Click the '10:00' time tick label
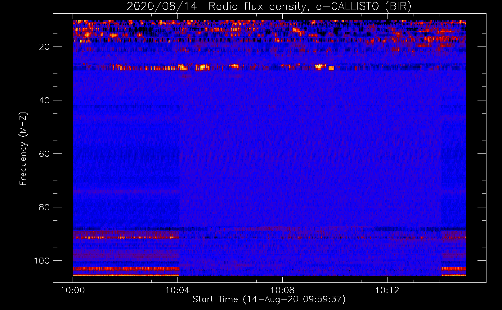Screen dimensions: 502x310 point(73,290)
